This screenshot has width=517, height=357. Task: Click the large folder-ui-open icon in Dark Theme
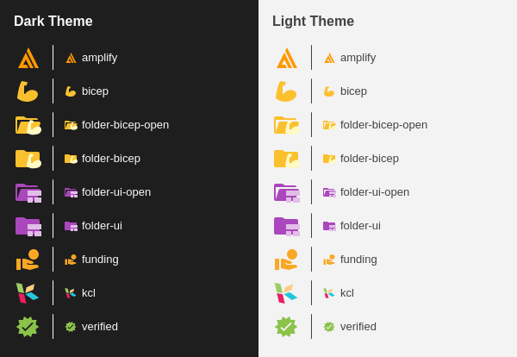click(28, 193)
